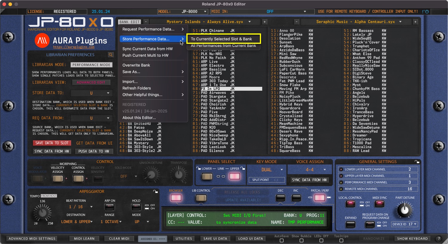Click the Part Detune knob
The height and width of the screenshot is (244, 448).
point(404,210)
